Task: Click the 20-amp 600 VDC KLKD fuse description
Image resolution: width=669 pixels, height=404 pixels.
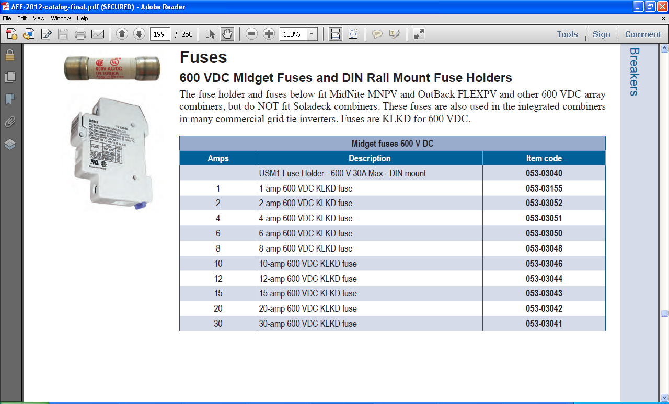Action: click(x=308, y=308)
